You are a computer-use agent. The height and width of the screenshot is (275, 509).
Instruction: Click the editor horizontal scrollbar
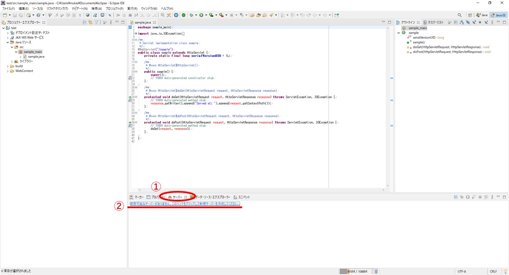pos(261,190)
